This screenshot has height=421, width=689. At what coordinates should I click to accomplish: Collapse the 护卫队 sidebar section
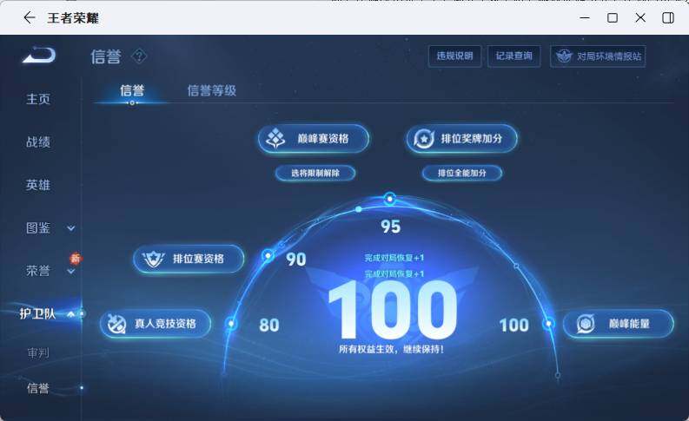click(70, 314)
